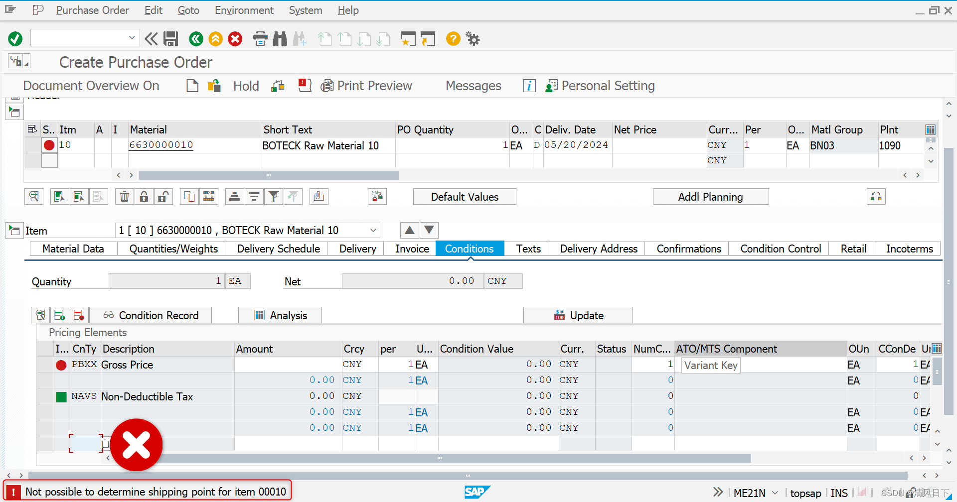
Task: Click the Update pricing button
Action: (578, 315)
